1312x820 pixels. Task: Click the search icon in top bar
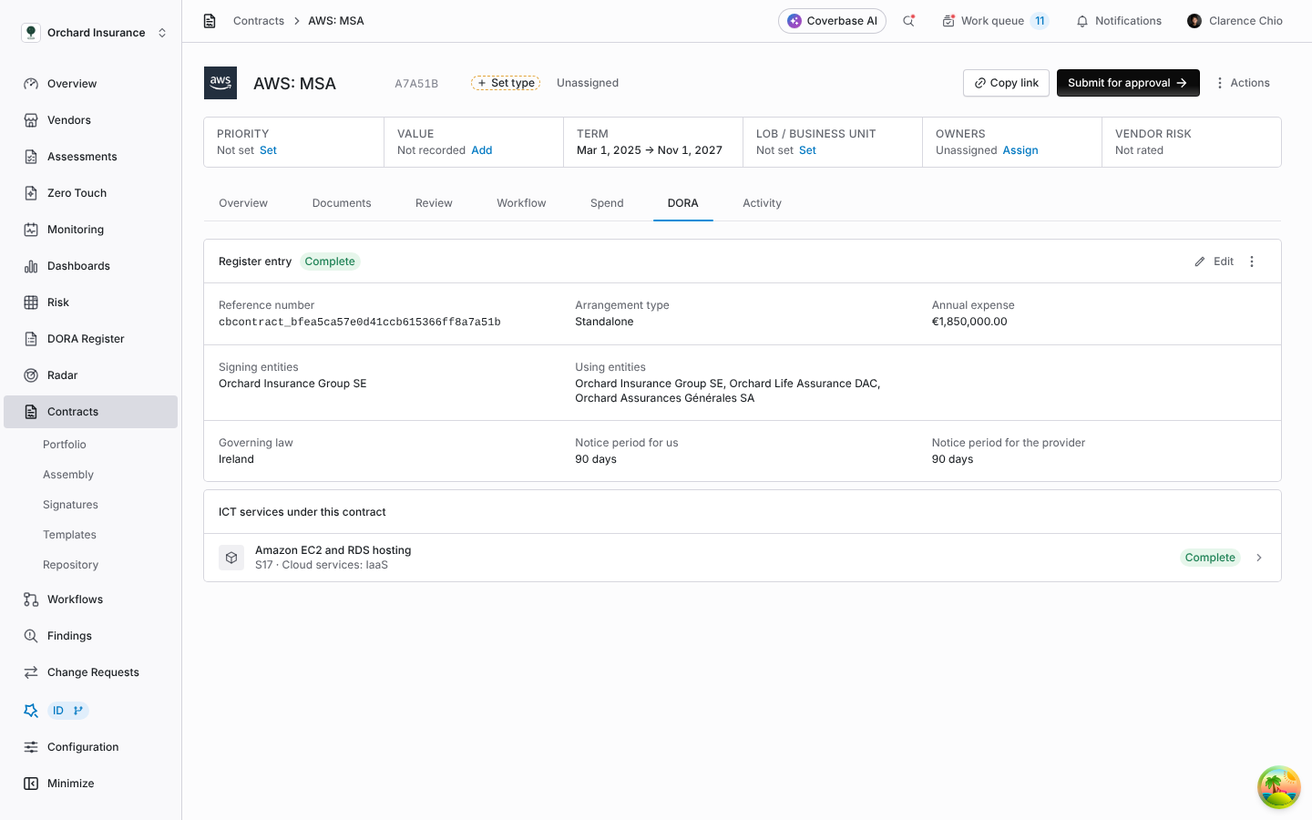(908, 21)
